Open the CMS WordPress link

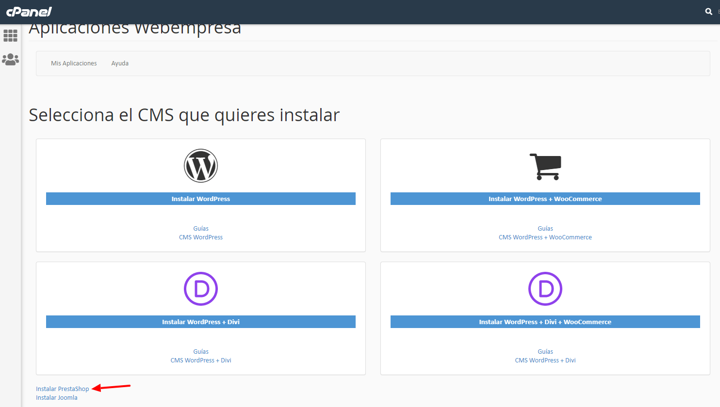pyautogui.click(x=201, y=237)
